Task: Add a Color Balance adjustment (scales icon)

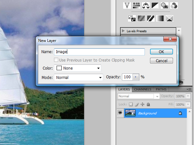Action: [146, 5]
